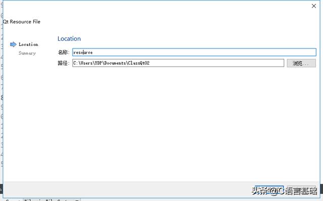
Task: Open the 浏览 browse button
Action: [x=301, y=63]
